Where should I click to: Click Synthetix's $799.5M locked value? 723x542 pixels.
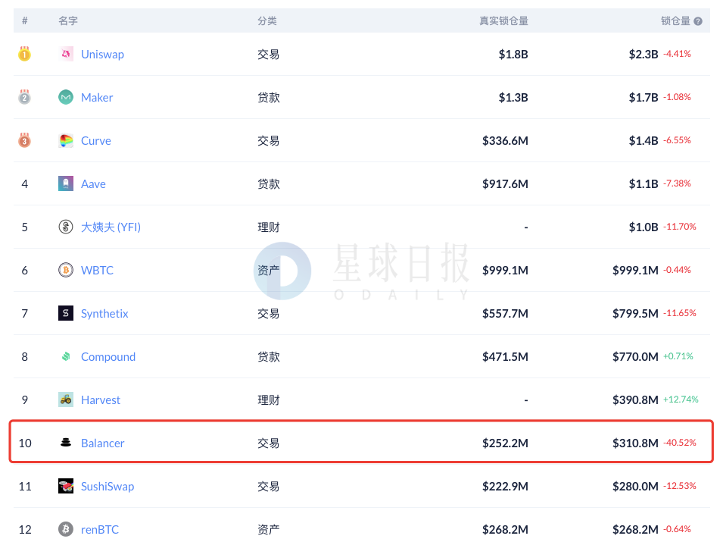point(635,314)
